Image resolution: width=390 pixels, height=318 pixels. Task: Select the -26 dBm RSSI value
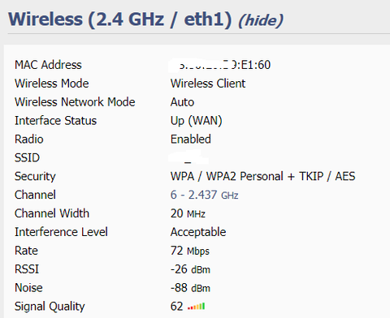tap(190, 269)
